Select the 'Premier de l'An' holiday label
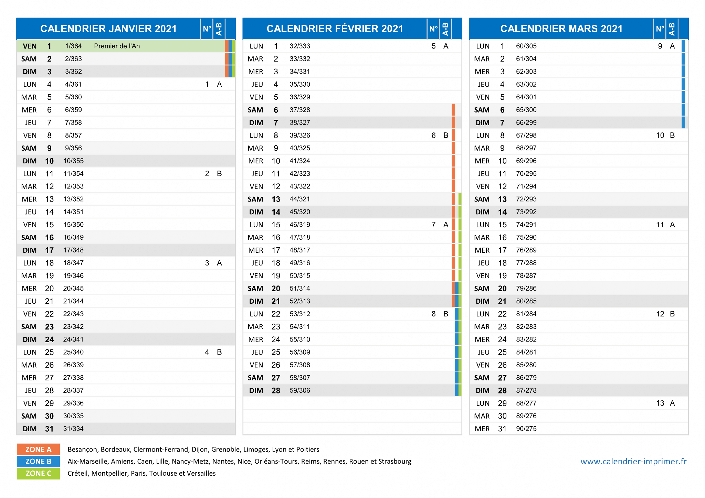Viewport: 705px width, 498px height. tap(117, 46)
